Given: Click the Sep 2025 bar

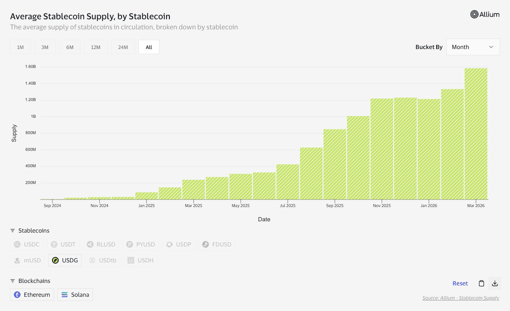Looking at the screenshot, I should (335, 164).
